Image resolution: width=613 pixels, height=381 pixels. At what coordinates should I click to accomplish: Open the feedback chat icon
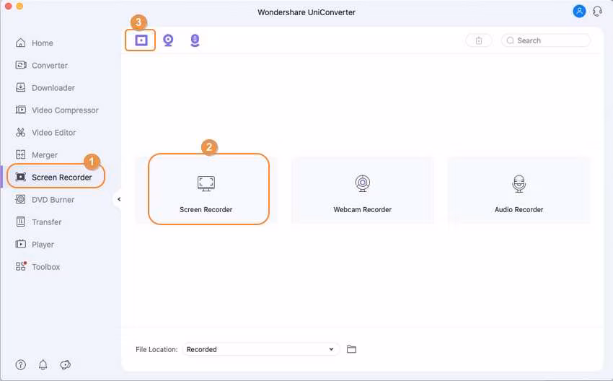point(66,364)
